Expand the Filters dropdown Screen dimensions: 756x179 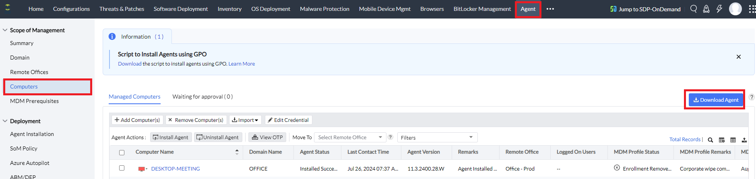437,138
